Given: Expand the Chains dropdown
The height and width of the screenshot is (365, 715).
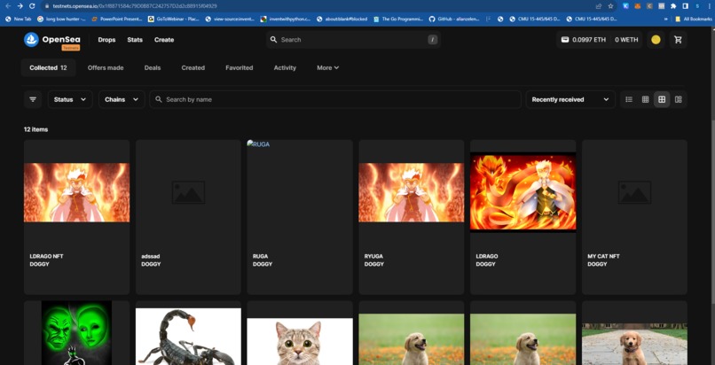Looking at the screenshot, I should coord(122,99).
